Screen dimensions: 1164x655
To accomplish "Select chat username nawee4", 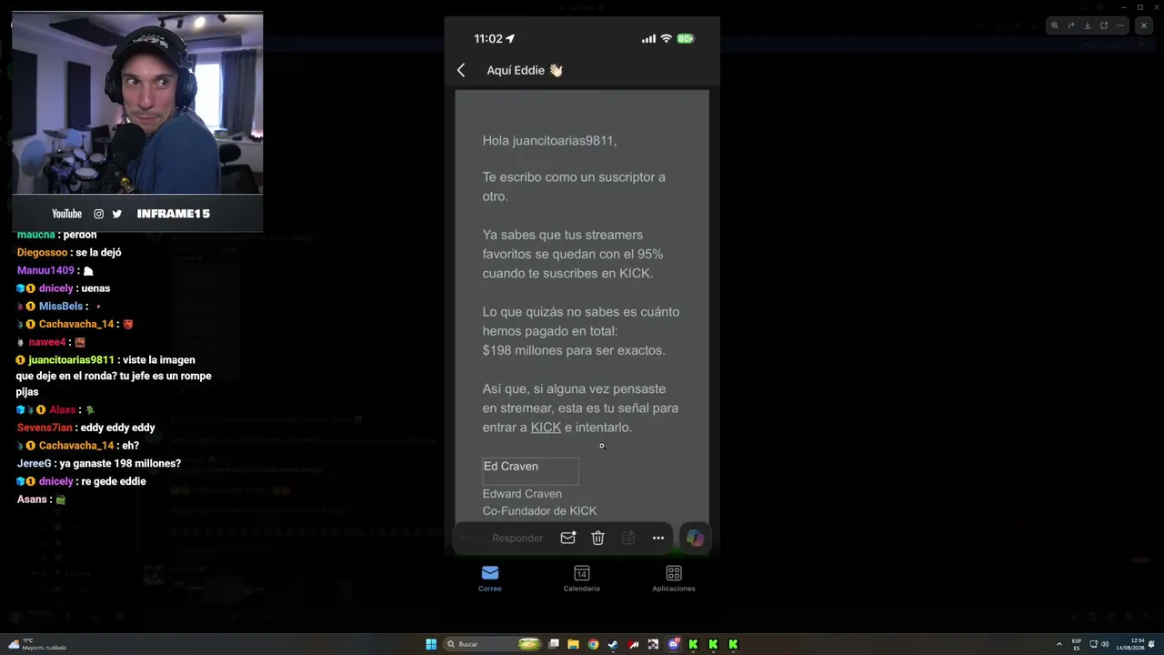I will coord(47,342).
